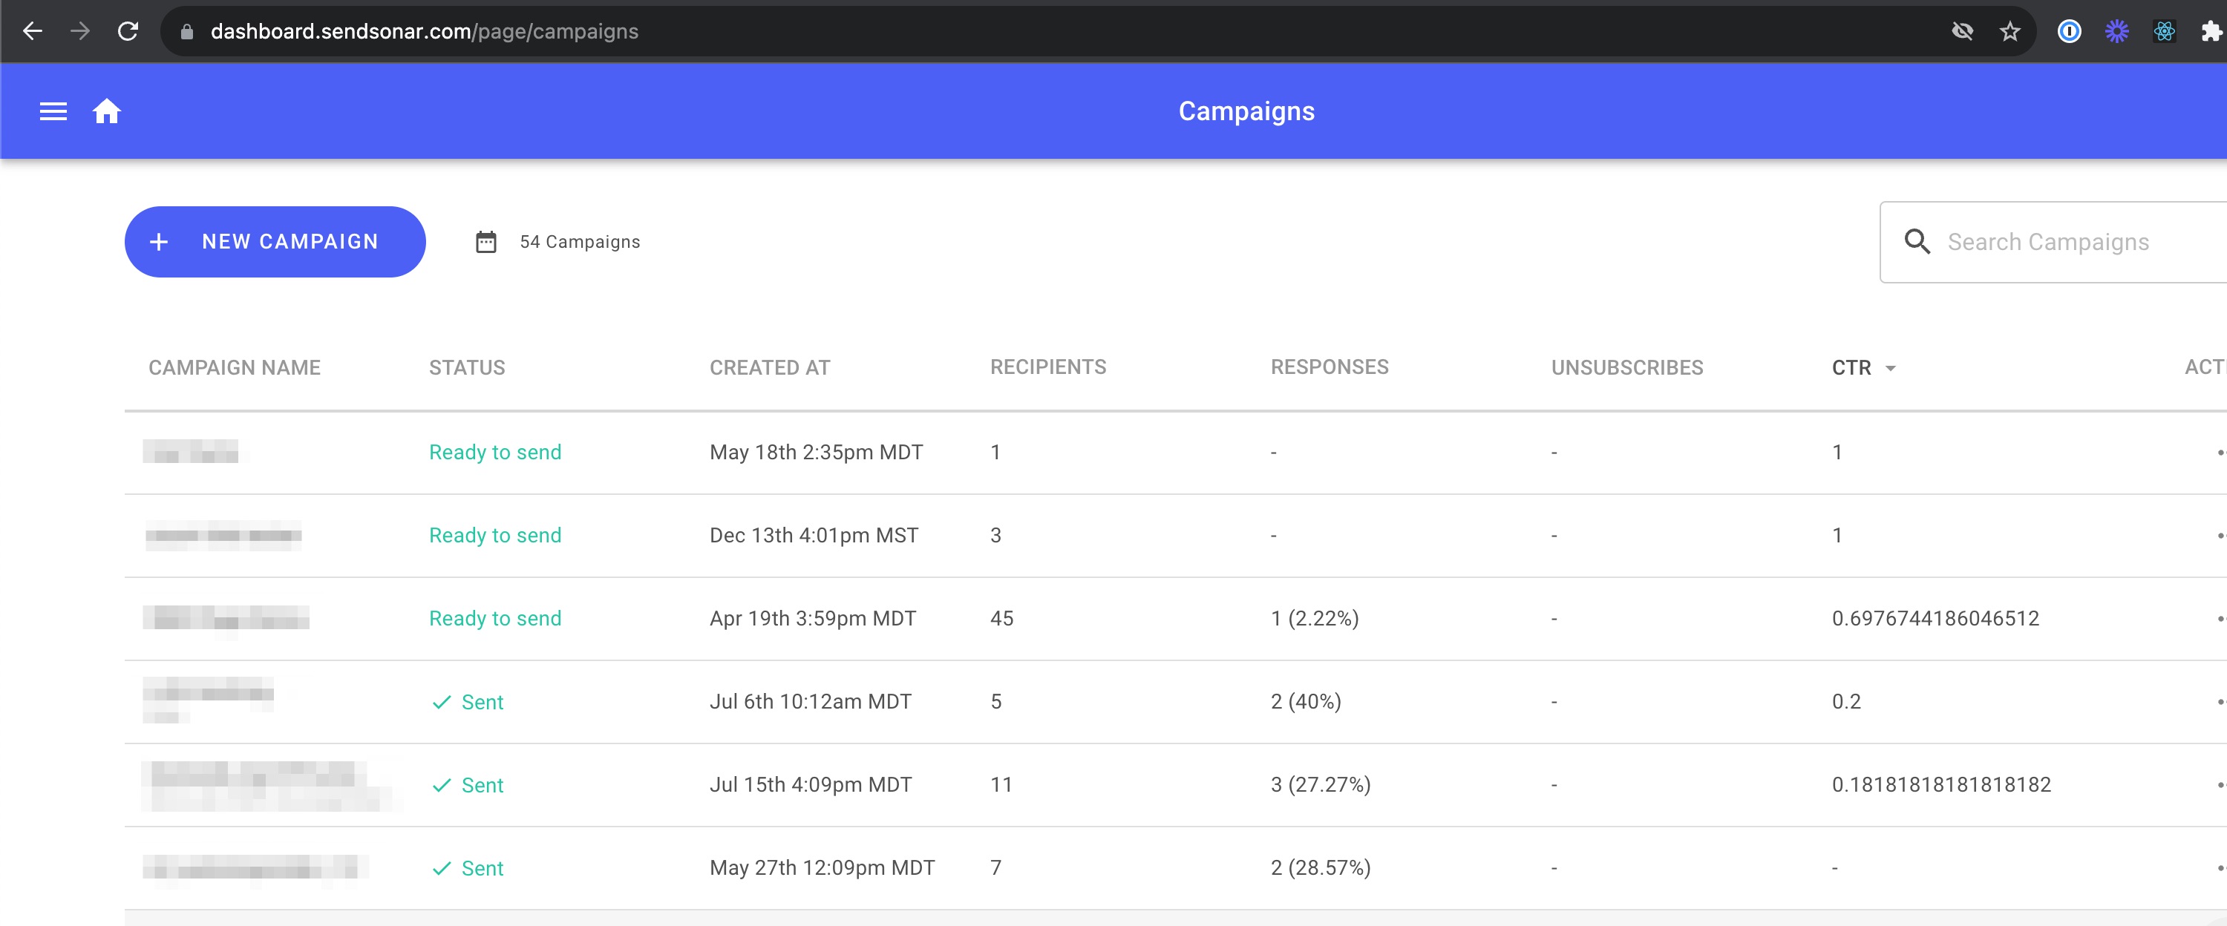Click the browser back arrow

(x=33, y=32)
